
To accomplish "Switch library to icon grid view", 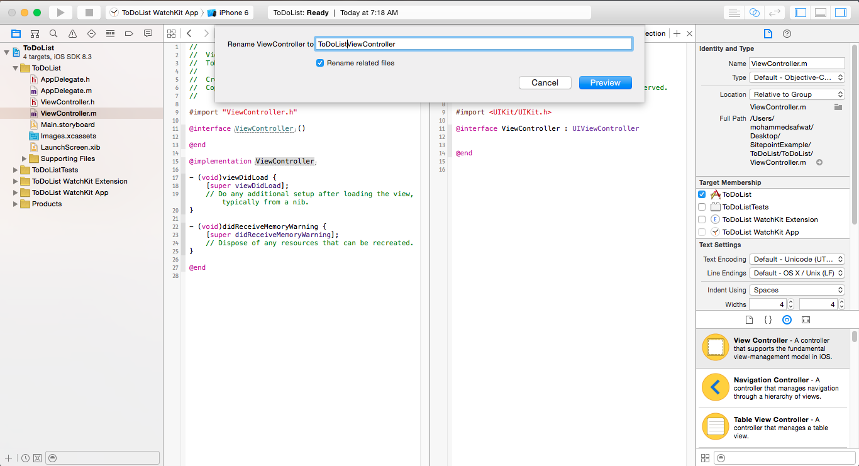I will pos(705,458).
